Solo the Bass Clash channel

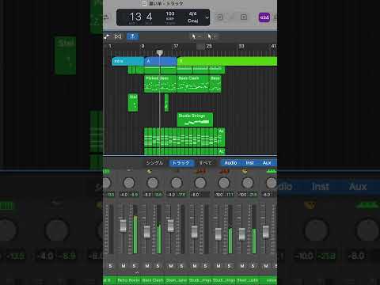(x=158, y=266)
